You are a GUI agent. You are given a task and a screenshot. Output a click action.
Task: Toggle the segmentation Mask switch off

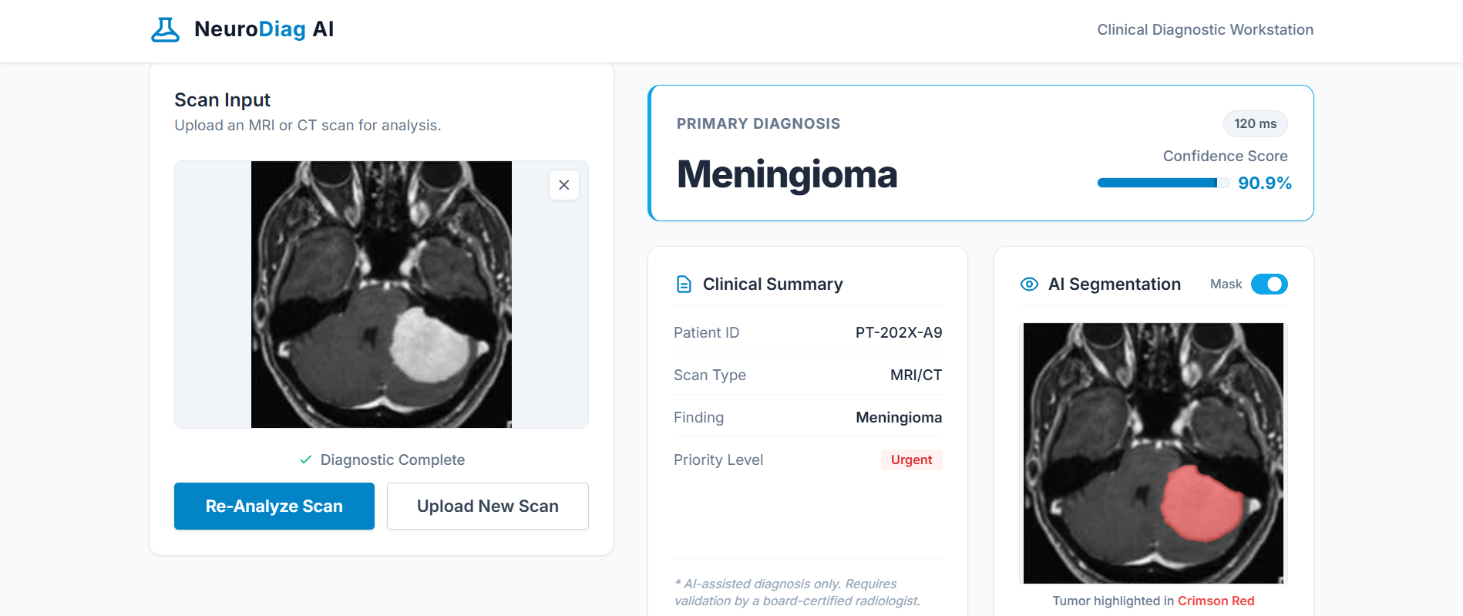(1269, 284)
